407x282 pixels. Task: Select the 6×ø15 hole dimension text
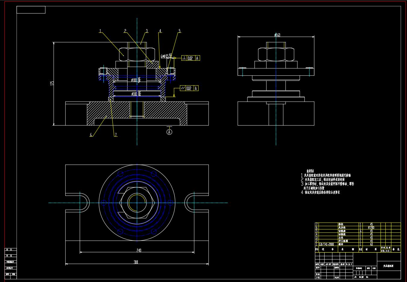click(166, 56)
